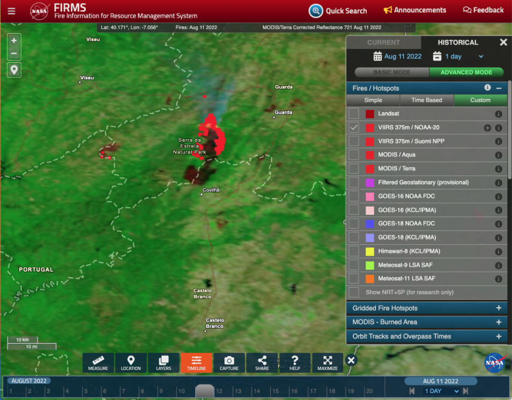Open the Location tool
Image resolution: width=512 pixels, height=400 pixels.
131,363
